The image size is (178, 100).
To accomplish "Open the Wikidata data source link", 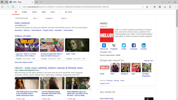I will tap(116, 80).
